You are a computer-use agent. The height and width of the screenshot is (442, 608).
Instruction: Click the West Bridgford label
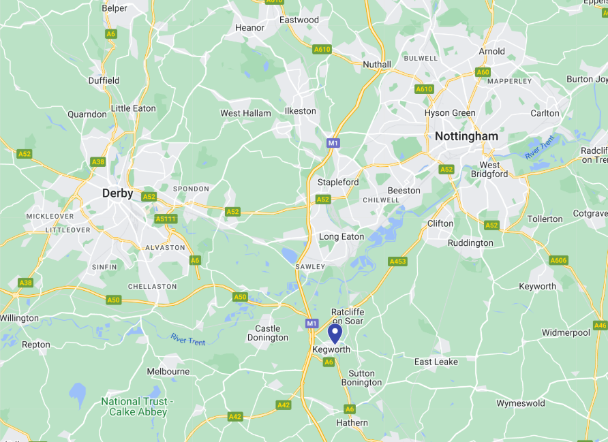[489, 170]
